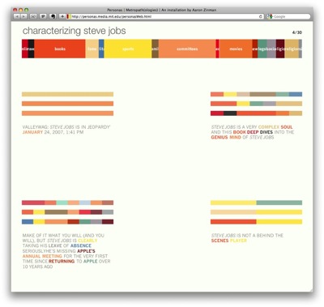The width and height of the screenshot is (324, 307).
Task: Click the highlighted words 'COMPLEX SOUL'
Action: click(x=275, y=127)
